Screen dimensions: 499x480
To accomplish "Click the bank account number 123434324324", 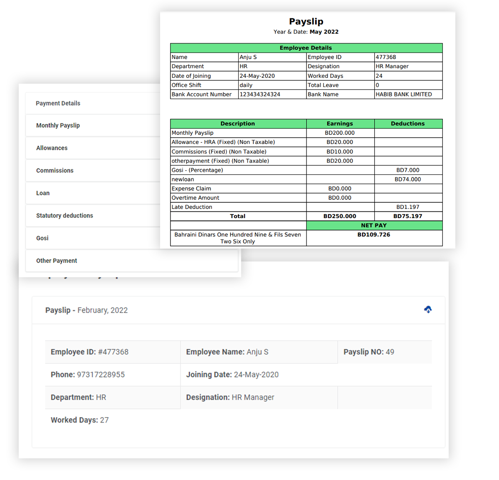I will pos(259,95).
